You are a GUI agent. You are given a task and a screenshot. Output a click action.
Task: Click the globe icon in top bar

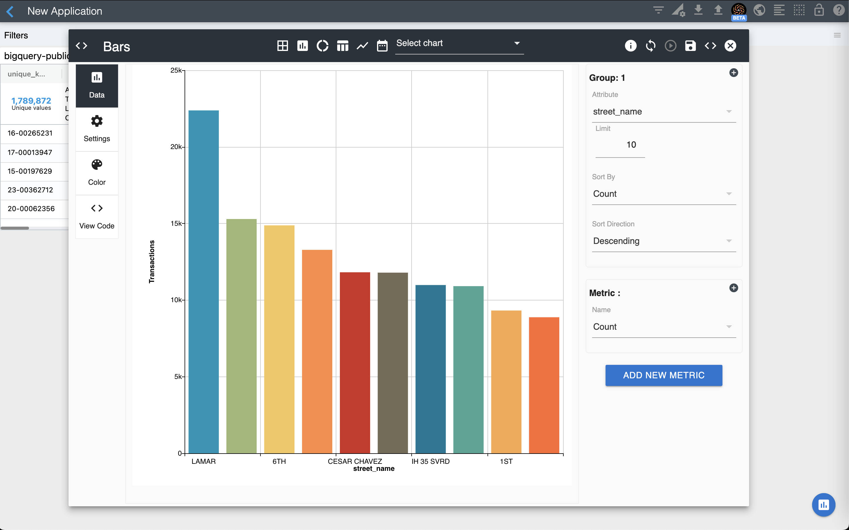pyautogui.click(x=759, y=10)
